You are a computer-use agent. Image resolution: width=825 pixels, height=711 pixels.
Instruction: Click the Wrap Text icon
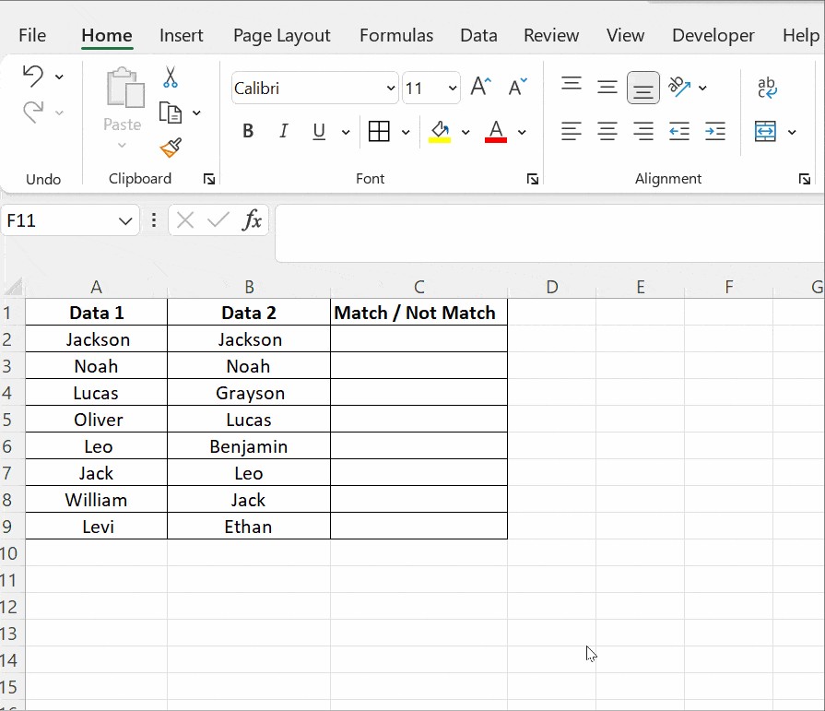click(767, 88)
